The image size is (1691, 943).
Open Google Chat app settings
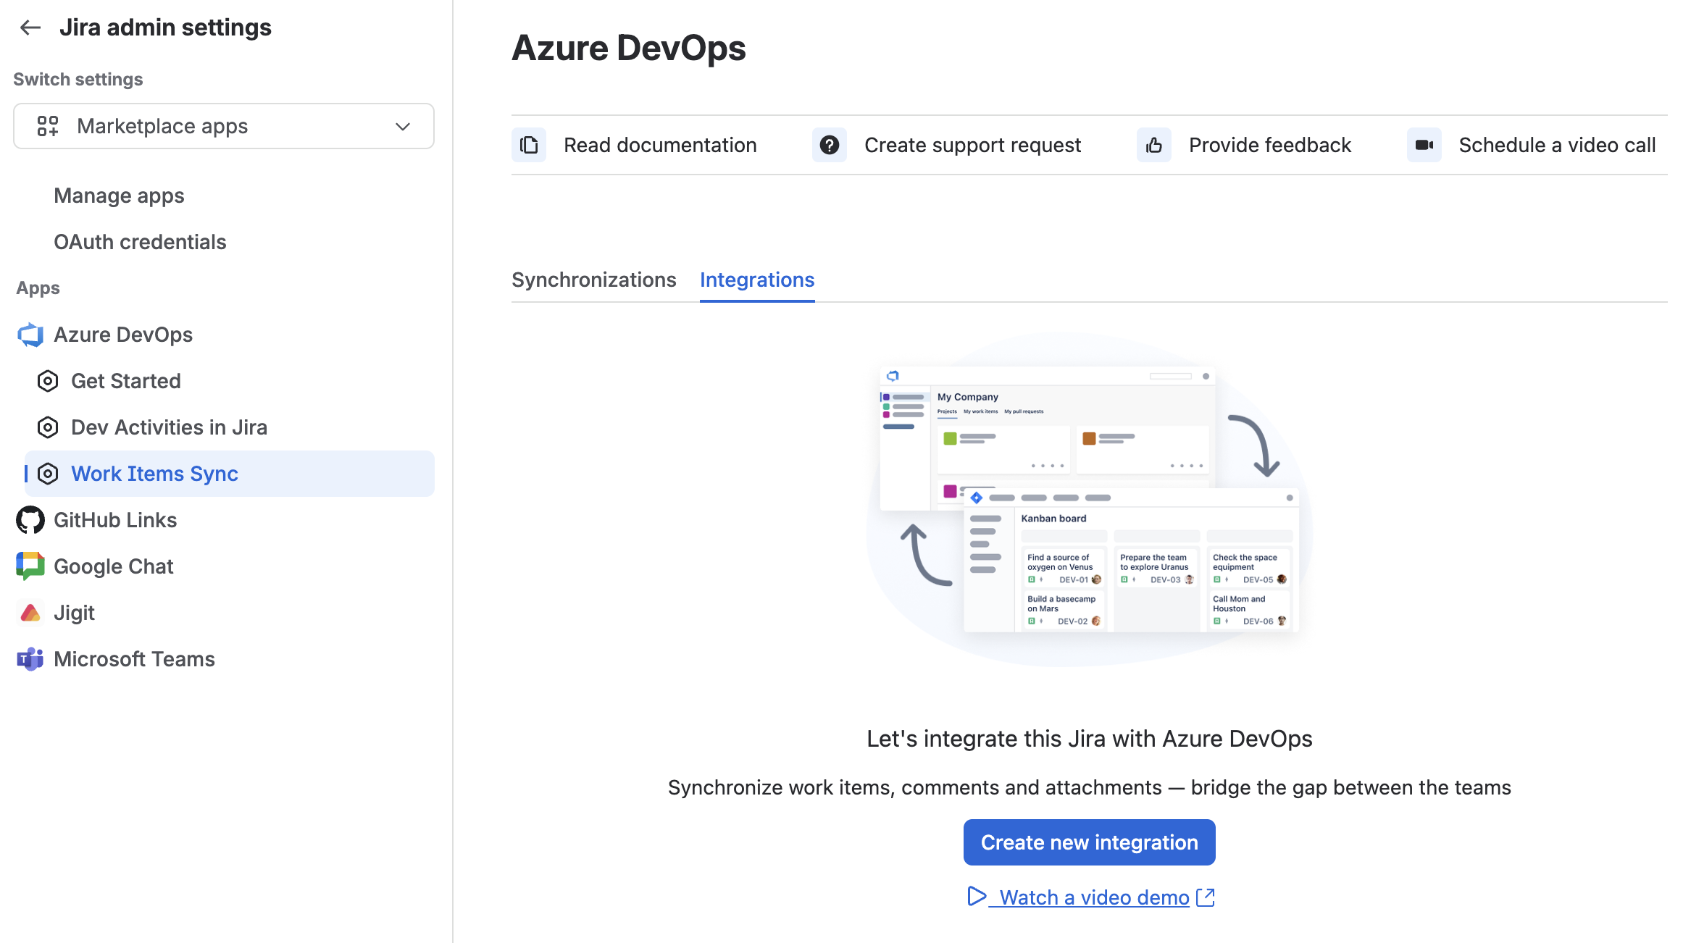click(114, 566)
